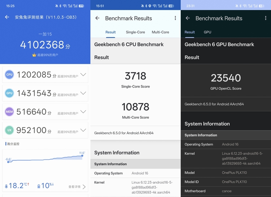Tap Kernel row in GPU panel
This screenshot has width=271, height=197.
tap(226, 158)
